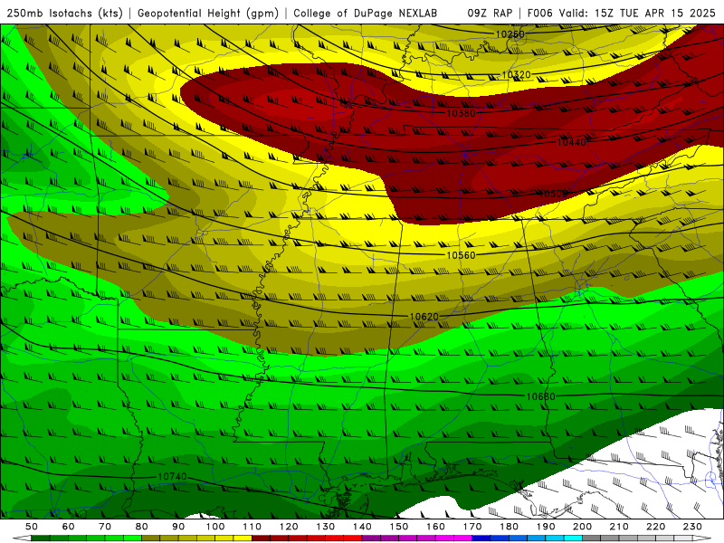The height and width of the screenshot is (543, 724).
Task: Click the 10680 height contour label
Action: coord(540,396)
